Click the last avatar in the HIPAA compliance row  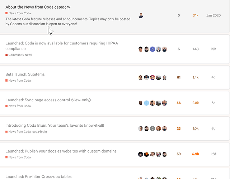tap(164, 49)
